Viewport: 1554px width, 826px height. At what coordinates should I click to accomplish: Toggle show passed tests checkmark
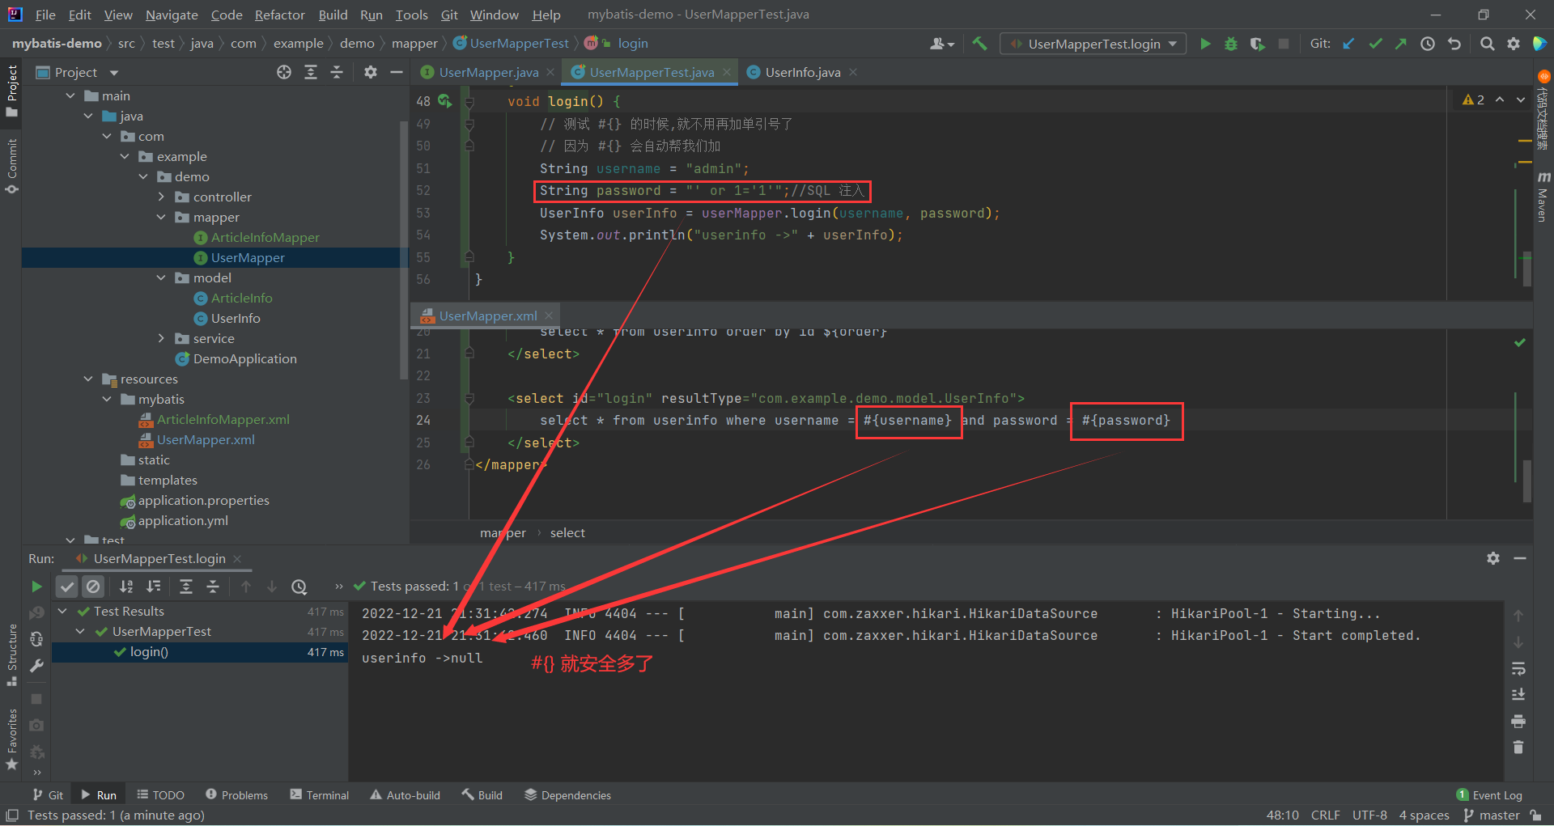coord(67,587)
